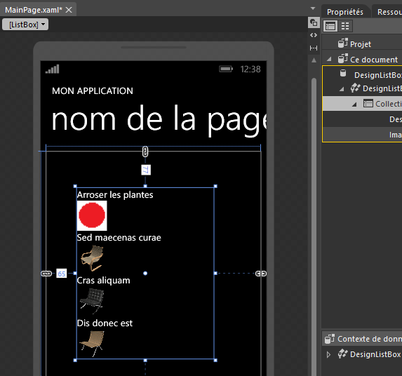Click the 'MON APPLICATION' title text
402x376 pixels.
coord(93,90)
